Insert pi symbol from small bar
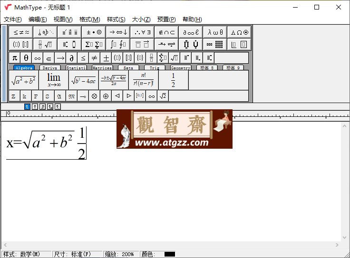This screenshot has height=258, width=350. (15, 58)
